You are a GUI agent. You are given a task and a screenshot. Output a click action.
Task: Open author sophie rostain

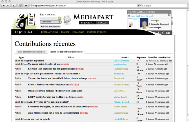click(x=120, y=64)
